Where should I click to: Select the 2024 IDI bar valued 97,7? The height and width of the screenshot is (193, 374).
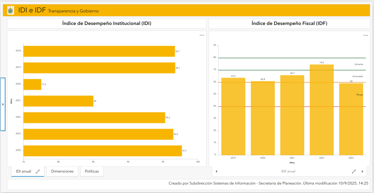[103, 151]
